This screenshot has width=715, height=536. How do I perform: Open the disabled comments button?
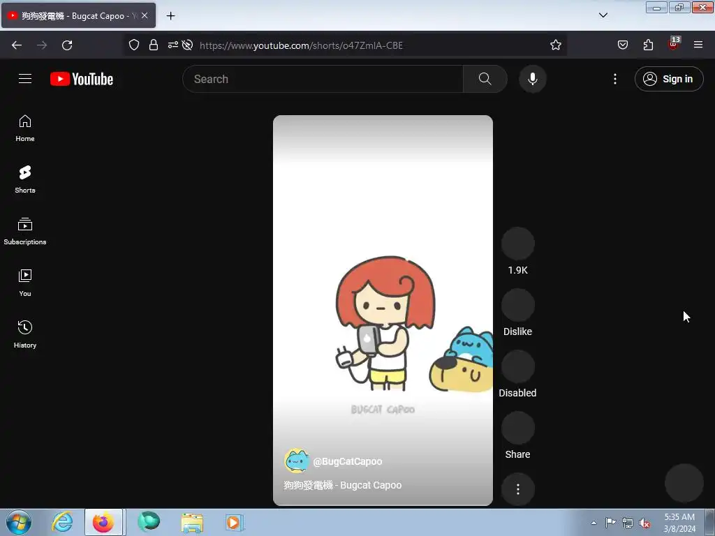pos(517,366)
